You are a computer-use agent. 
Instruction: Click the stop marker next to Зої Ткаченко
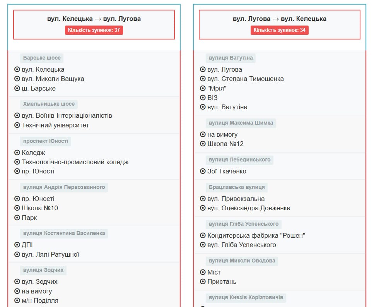click(203, 172)
